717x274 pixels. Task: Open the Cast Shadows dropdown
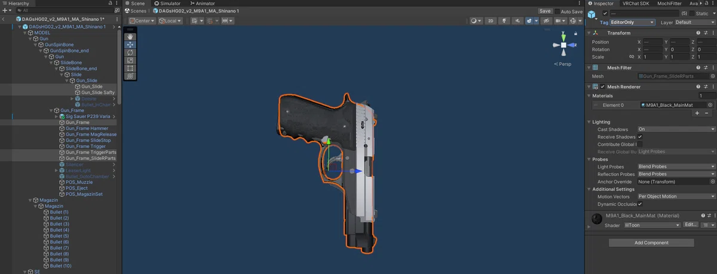[676, 129]
